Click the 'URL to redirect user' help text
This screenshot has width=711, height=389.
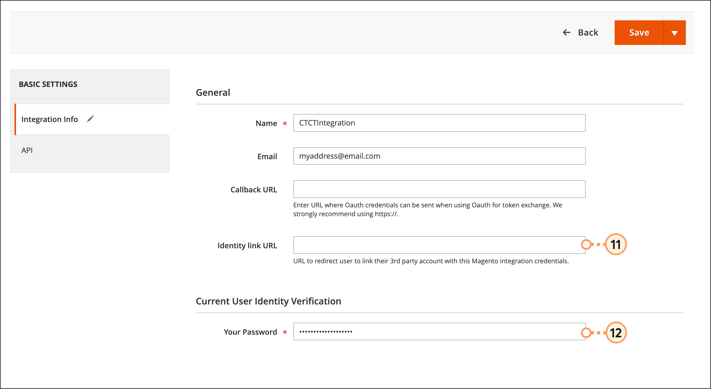(431, 261)
